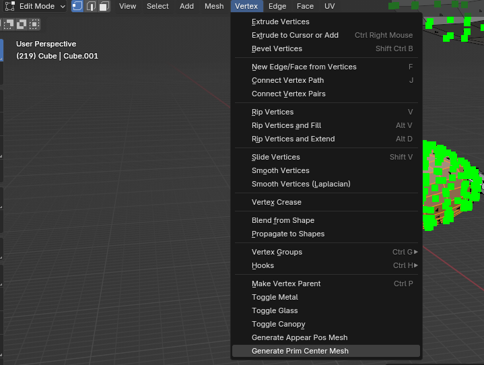This screenshot has height=365, width=484.
Task: Choose Smooth Vertices (Laplacian)
Action: click(326, 184)
